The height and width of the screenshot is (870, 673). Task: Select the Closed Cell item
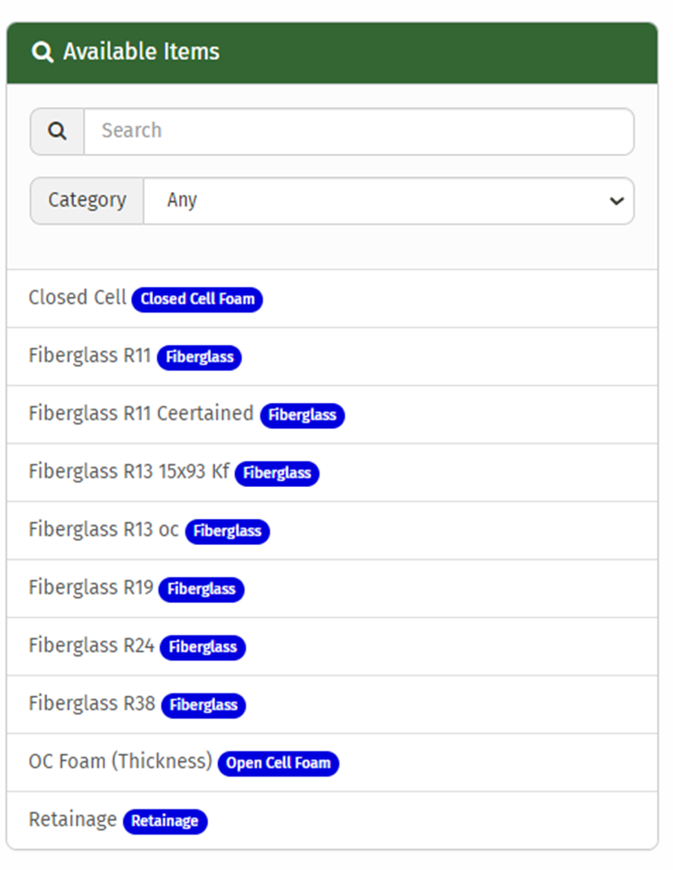point(77,298)
